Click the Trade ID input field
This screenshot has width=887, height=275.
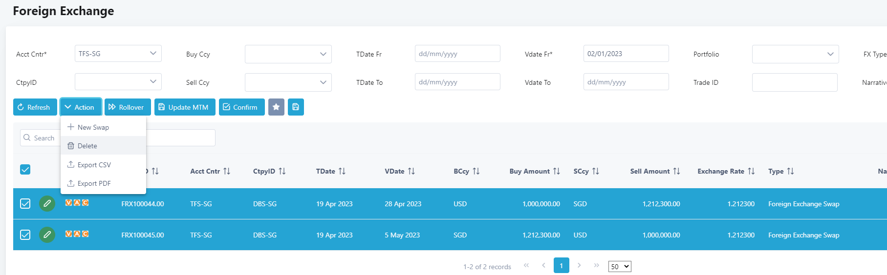pyautogui.click(x=794, y=82)
